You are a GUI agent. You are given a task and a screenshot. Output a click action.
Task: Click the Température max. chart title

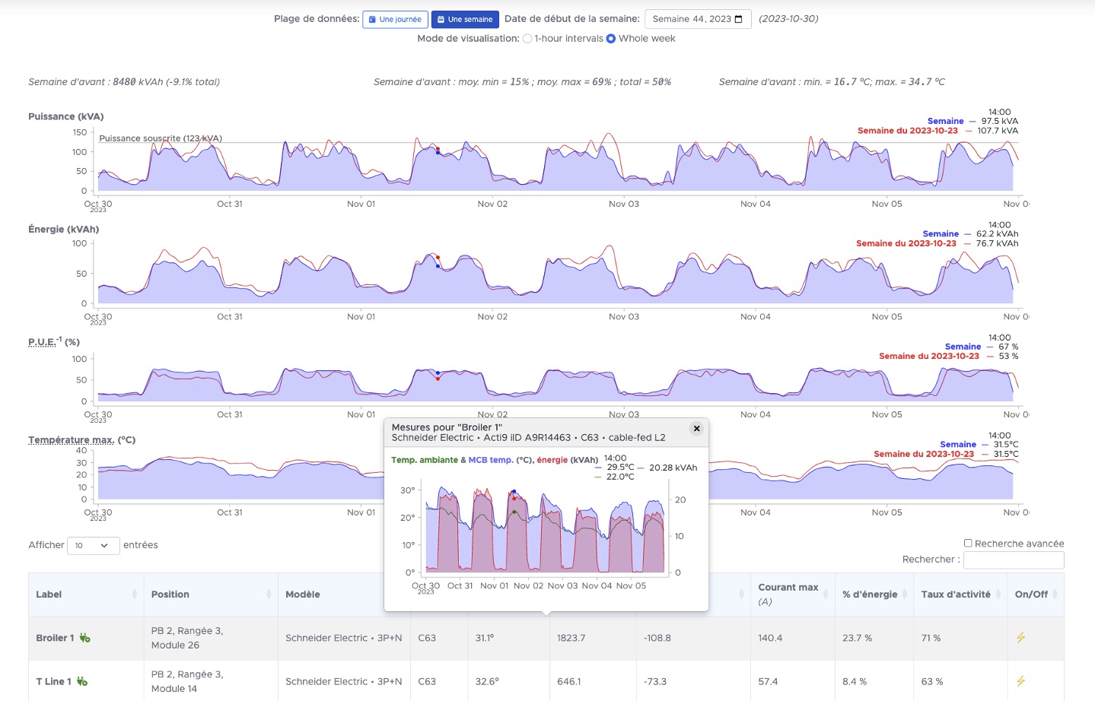pos(71,439)
